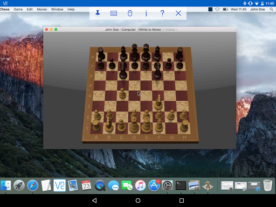Select the white bishop on f1
The image size is (276, 207).
[x=159, y=125]
